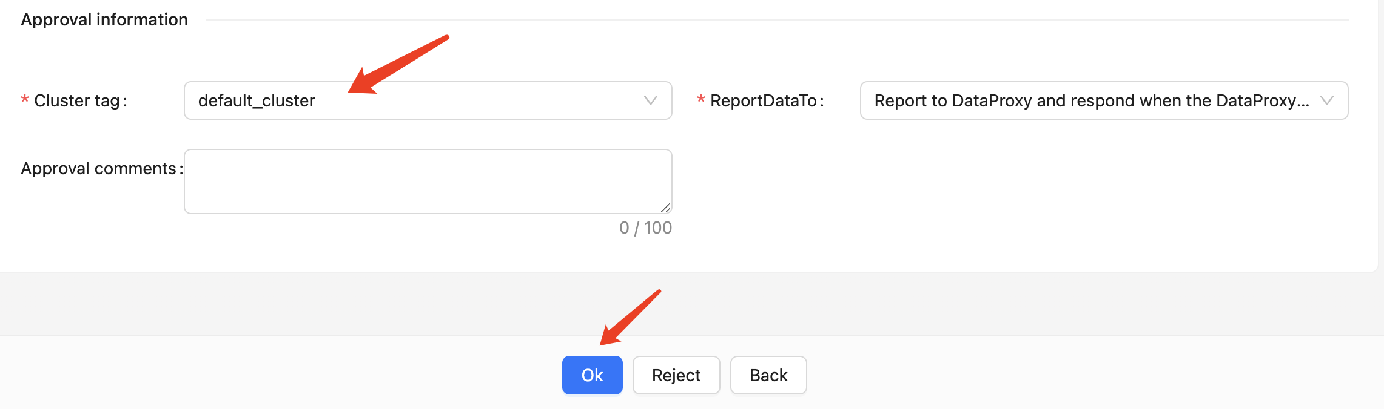Click the blue Ok button
1384x409 pixels.
(592, 375)
